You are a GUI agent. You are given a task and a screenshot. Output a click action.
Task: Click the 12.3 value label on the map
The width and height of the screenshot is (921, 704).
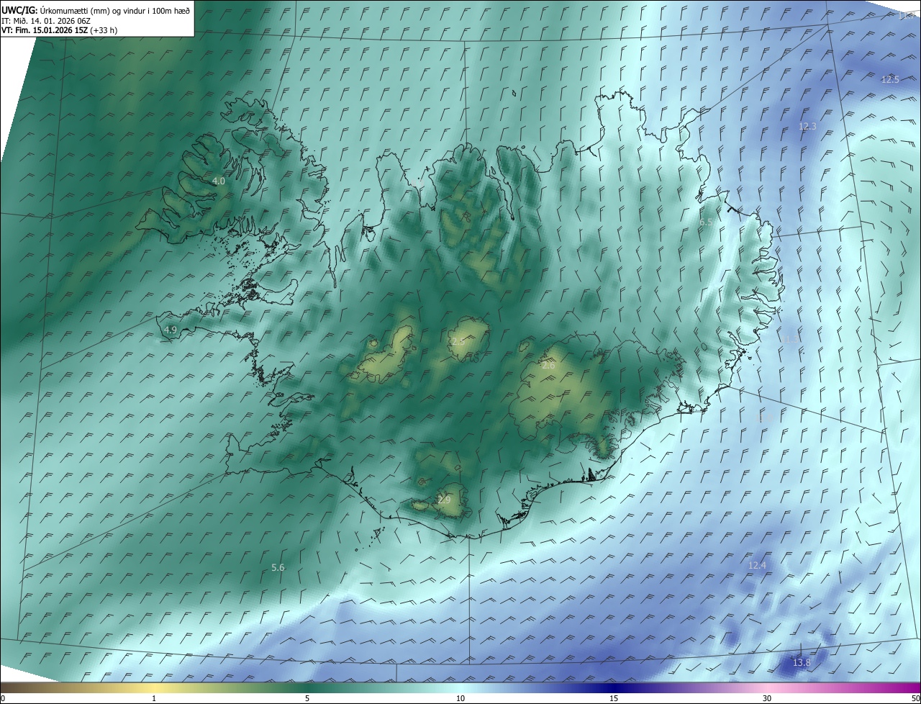(807, 126)
